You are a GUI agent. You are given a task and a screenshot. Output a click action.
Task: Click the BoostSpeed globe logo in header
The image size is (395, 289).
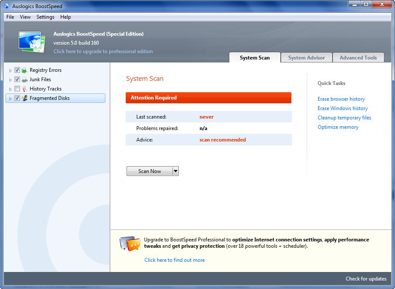[32, 42]
